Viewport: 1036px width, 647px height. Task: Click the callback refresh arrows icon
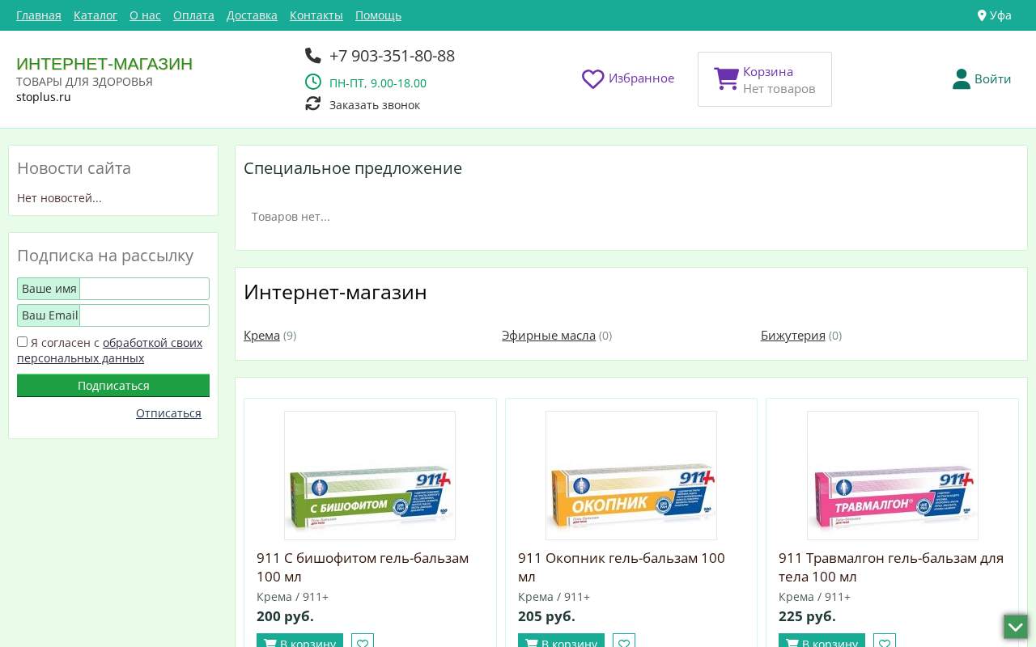(313, 104)
